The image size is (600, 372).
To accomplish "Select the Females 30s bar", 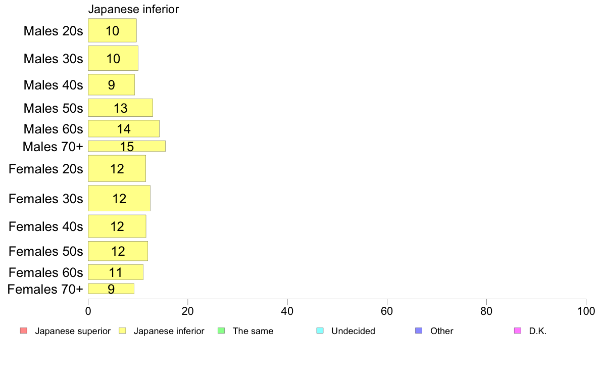I will [x=119, y=198].
